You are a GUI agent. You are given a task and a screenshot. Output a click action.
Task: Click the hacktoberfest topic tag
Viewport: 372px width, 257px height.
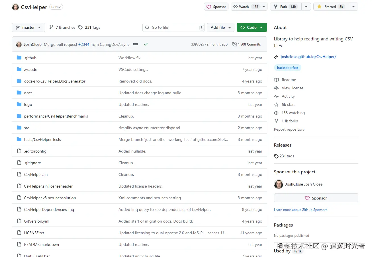[x=288, y=68]
